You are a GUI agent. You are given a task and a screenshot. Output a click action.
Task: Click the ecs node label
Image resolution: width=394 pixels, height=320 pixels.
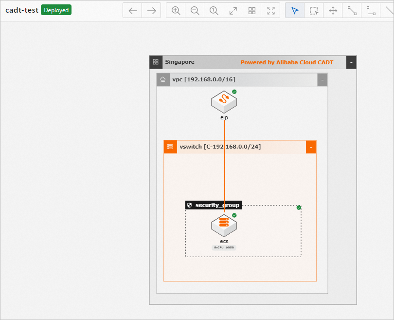click(x=224, y=241)
